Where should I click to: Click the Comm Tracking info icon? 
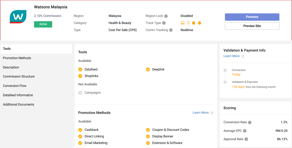click(x=171, y=30)
